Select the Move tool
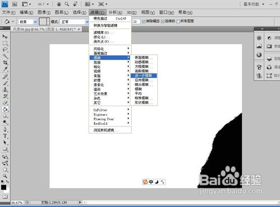 coord(5,36)
